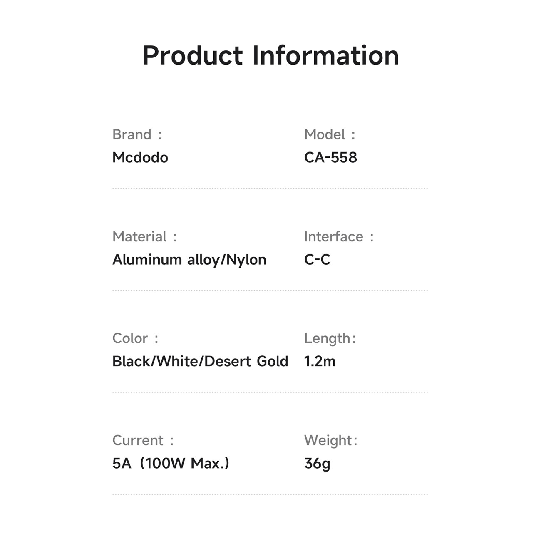Select the 5A (100W Max.) value
The height and width of the screenshot is (541, 541).
171,463
